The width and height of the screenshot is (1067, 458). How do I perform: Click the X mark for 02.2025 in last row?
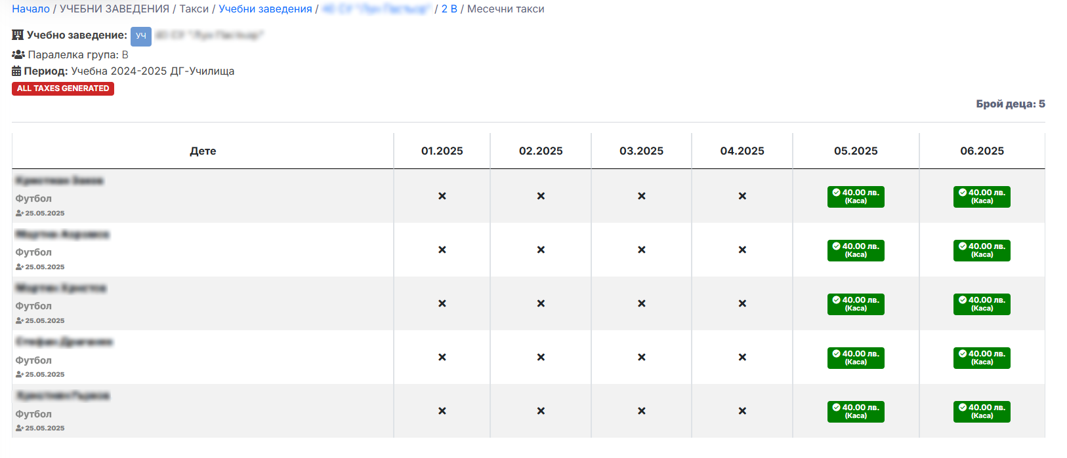[541, 411]
